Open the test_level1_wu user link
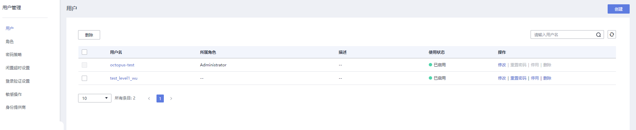Viewport: 636px width, 130px height. tap(124, 78)
